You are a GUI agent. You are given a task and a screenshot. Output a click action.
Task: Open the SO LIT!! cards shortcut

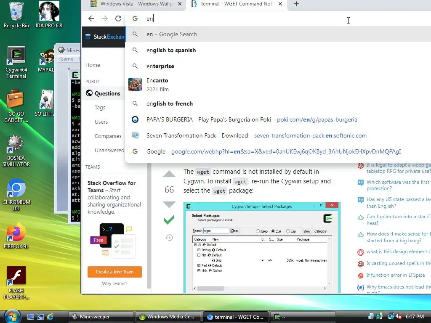(x=44, y=103)
